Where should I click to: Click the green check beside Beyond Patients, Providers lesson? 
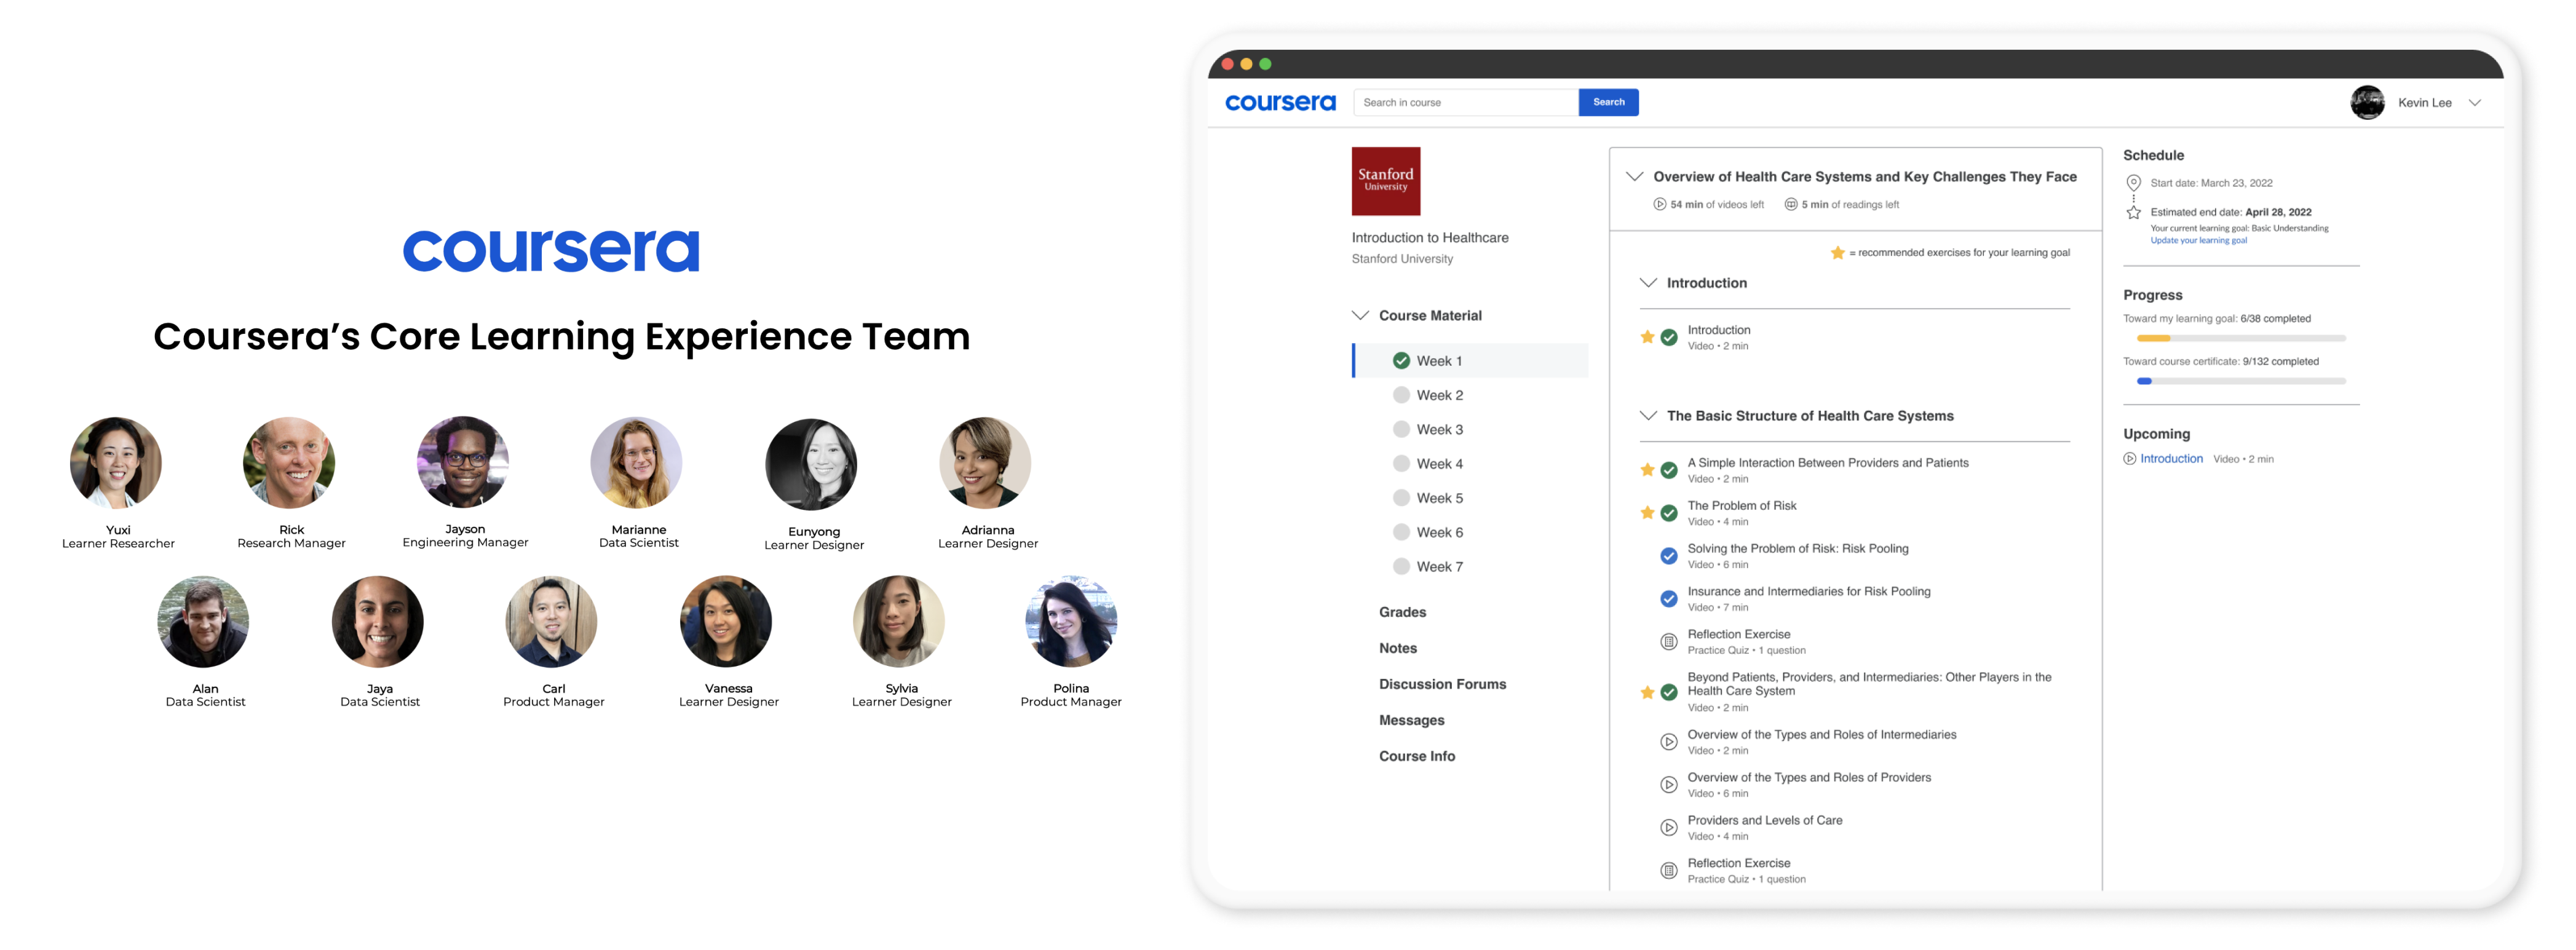point(1669,692)
